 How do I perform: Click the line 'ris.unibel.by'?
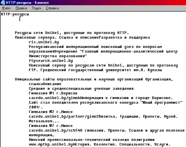click(x=44, y=42)
